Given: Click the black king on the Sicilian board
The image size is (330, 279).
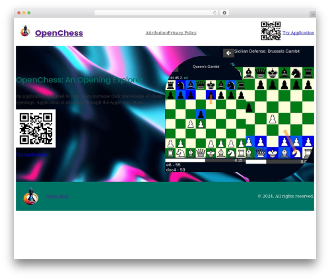Looking at the screenshot, I should click(273, 73).
